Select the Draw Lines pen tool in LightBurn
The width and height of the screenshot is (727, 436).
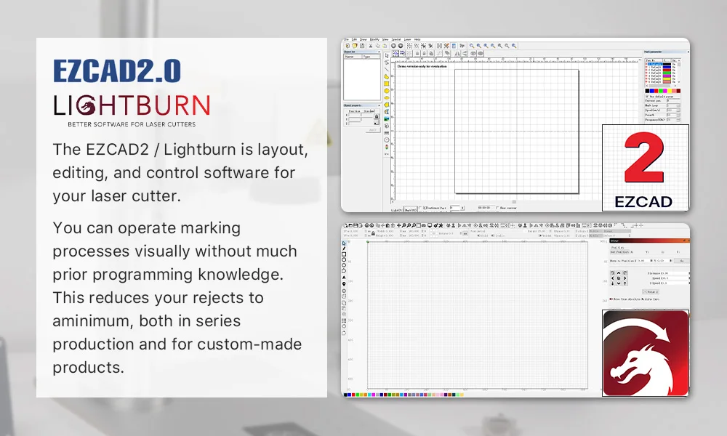tap(344, 249)
